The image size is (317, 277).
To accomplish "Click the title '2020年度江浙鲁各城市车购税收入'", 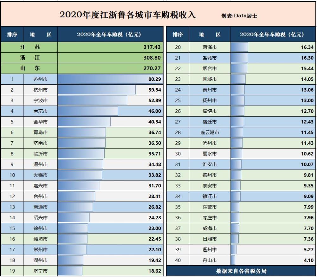I will [x=127, y=15].
